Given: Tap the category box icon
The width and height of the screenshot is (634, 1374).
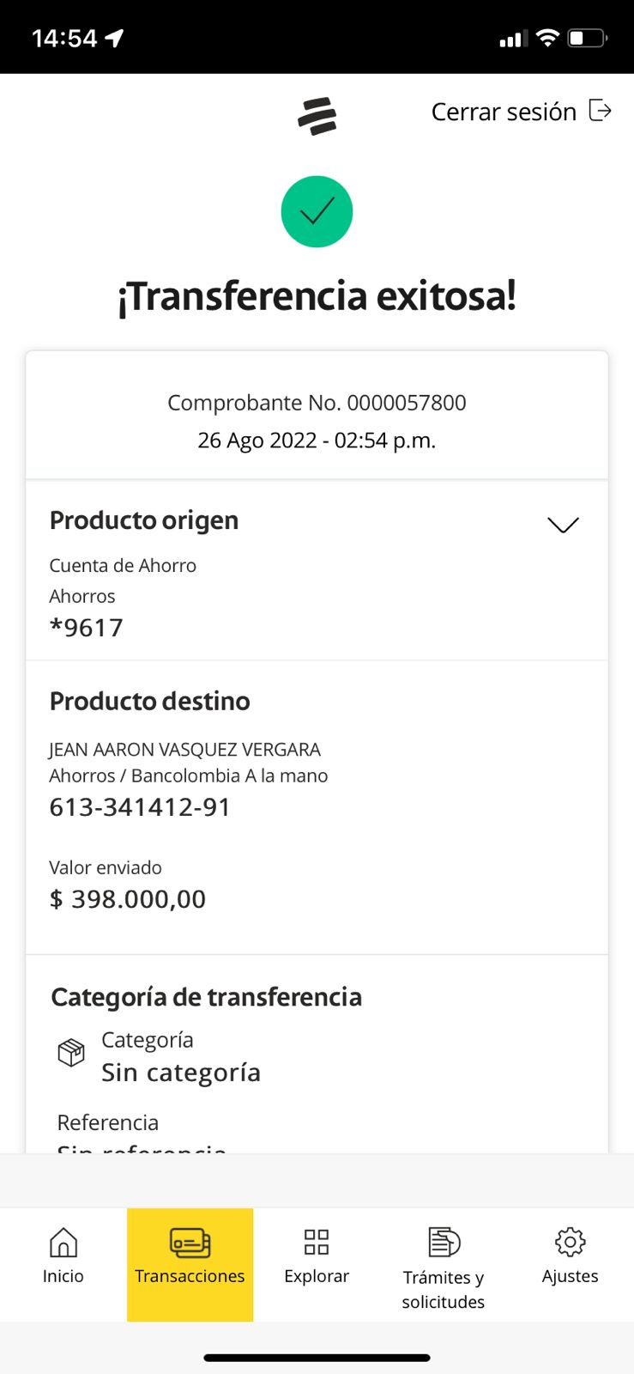Looking at the screenshot, I should pos(71,1052).
